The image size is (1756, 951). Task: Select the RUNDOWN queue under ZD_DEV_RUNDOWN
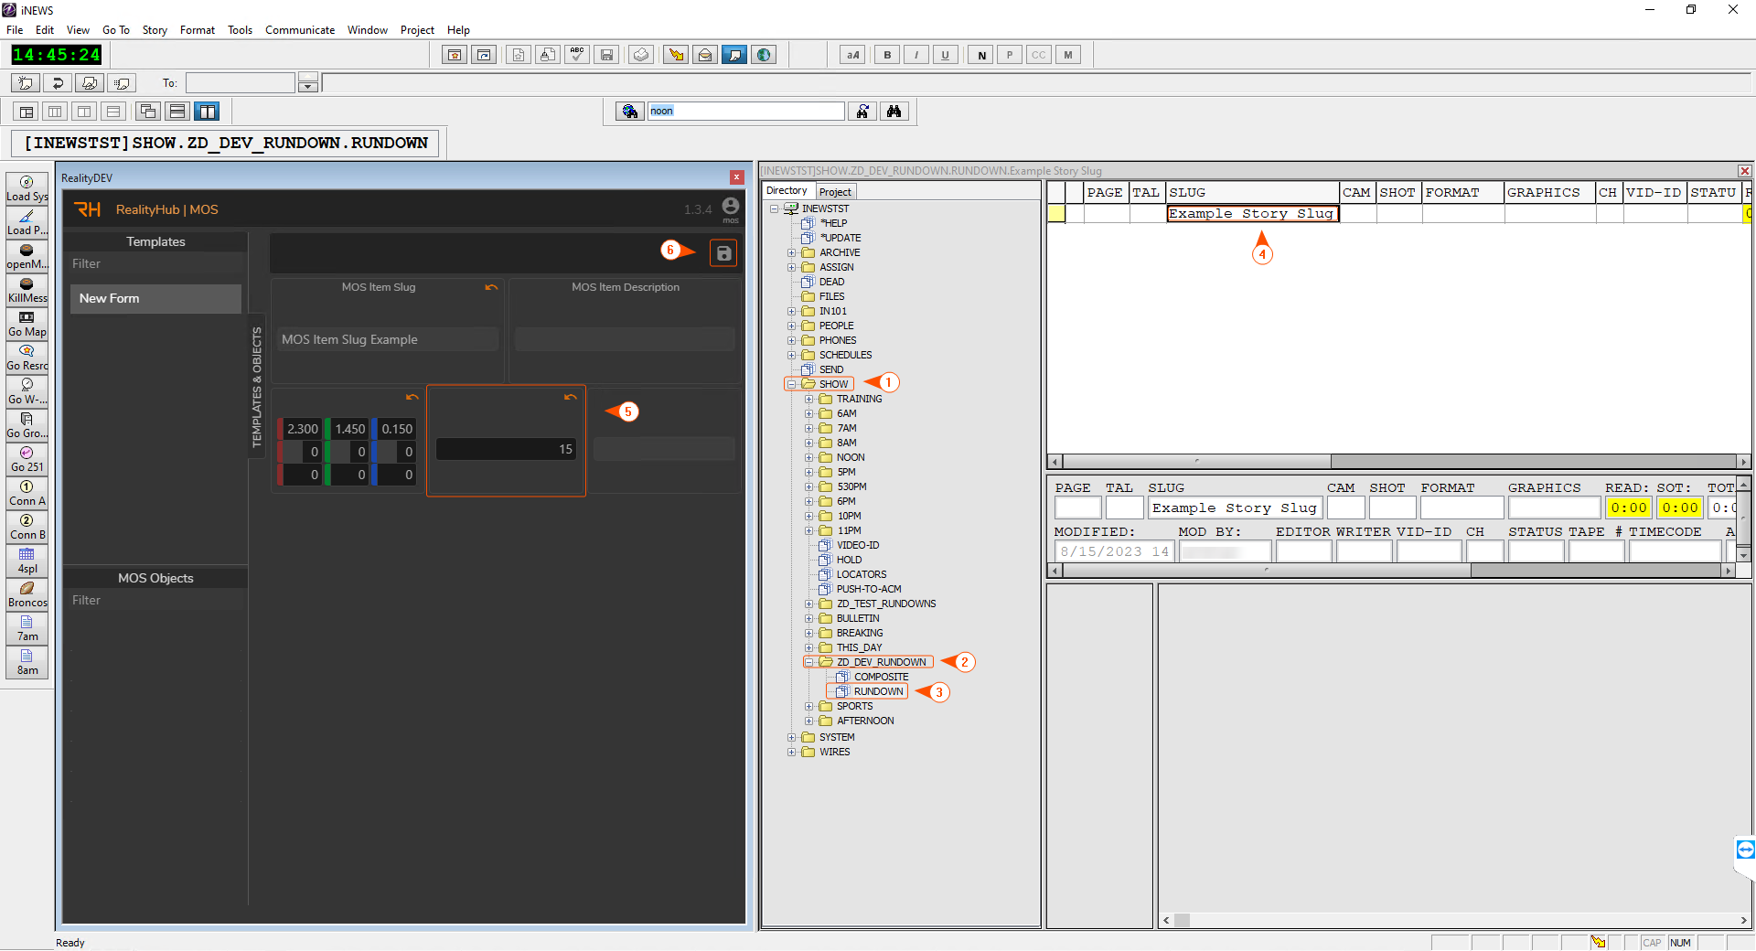[877, 691]
